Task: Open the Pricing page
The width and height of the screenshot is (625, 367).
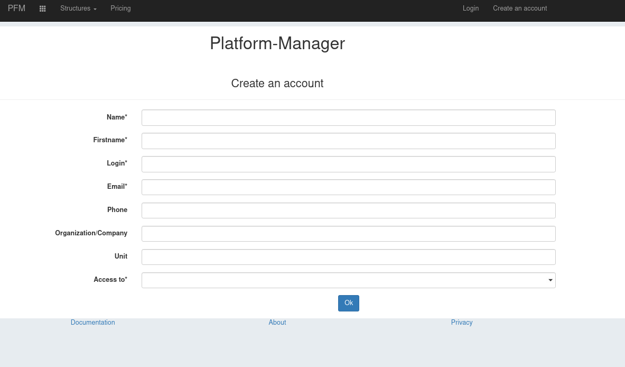Action: [x=120, y=8]
